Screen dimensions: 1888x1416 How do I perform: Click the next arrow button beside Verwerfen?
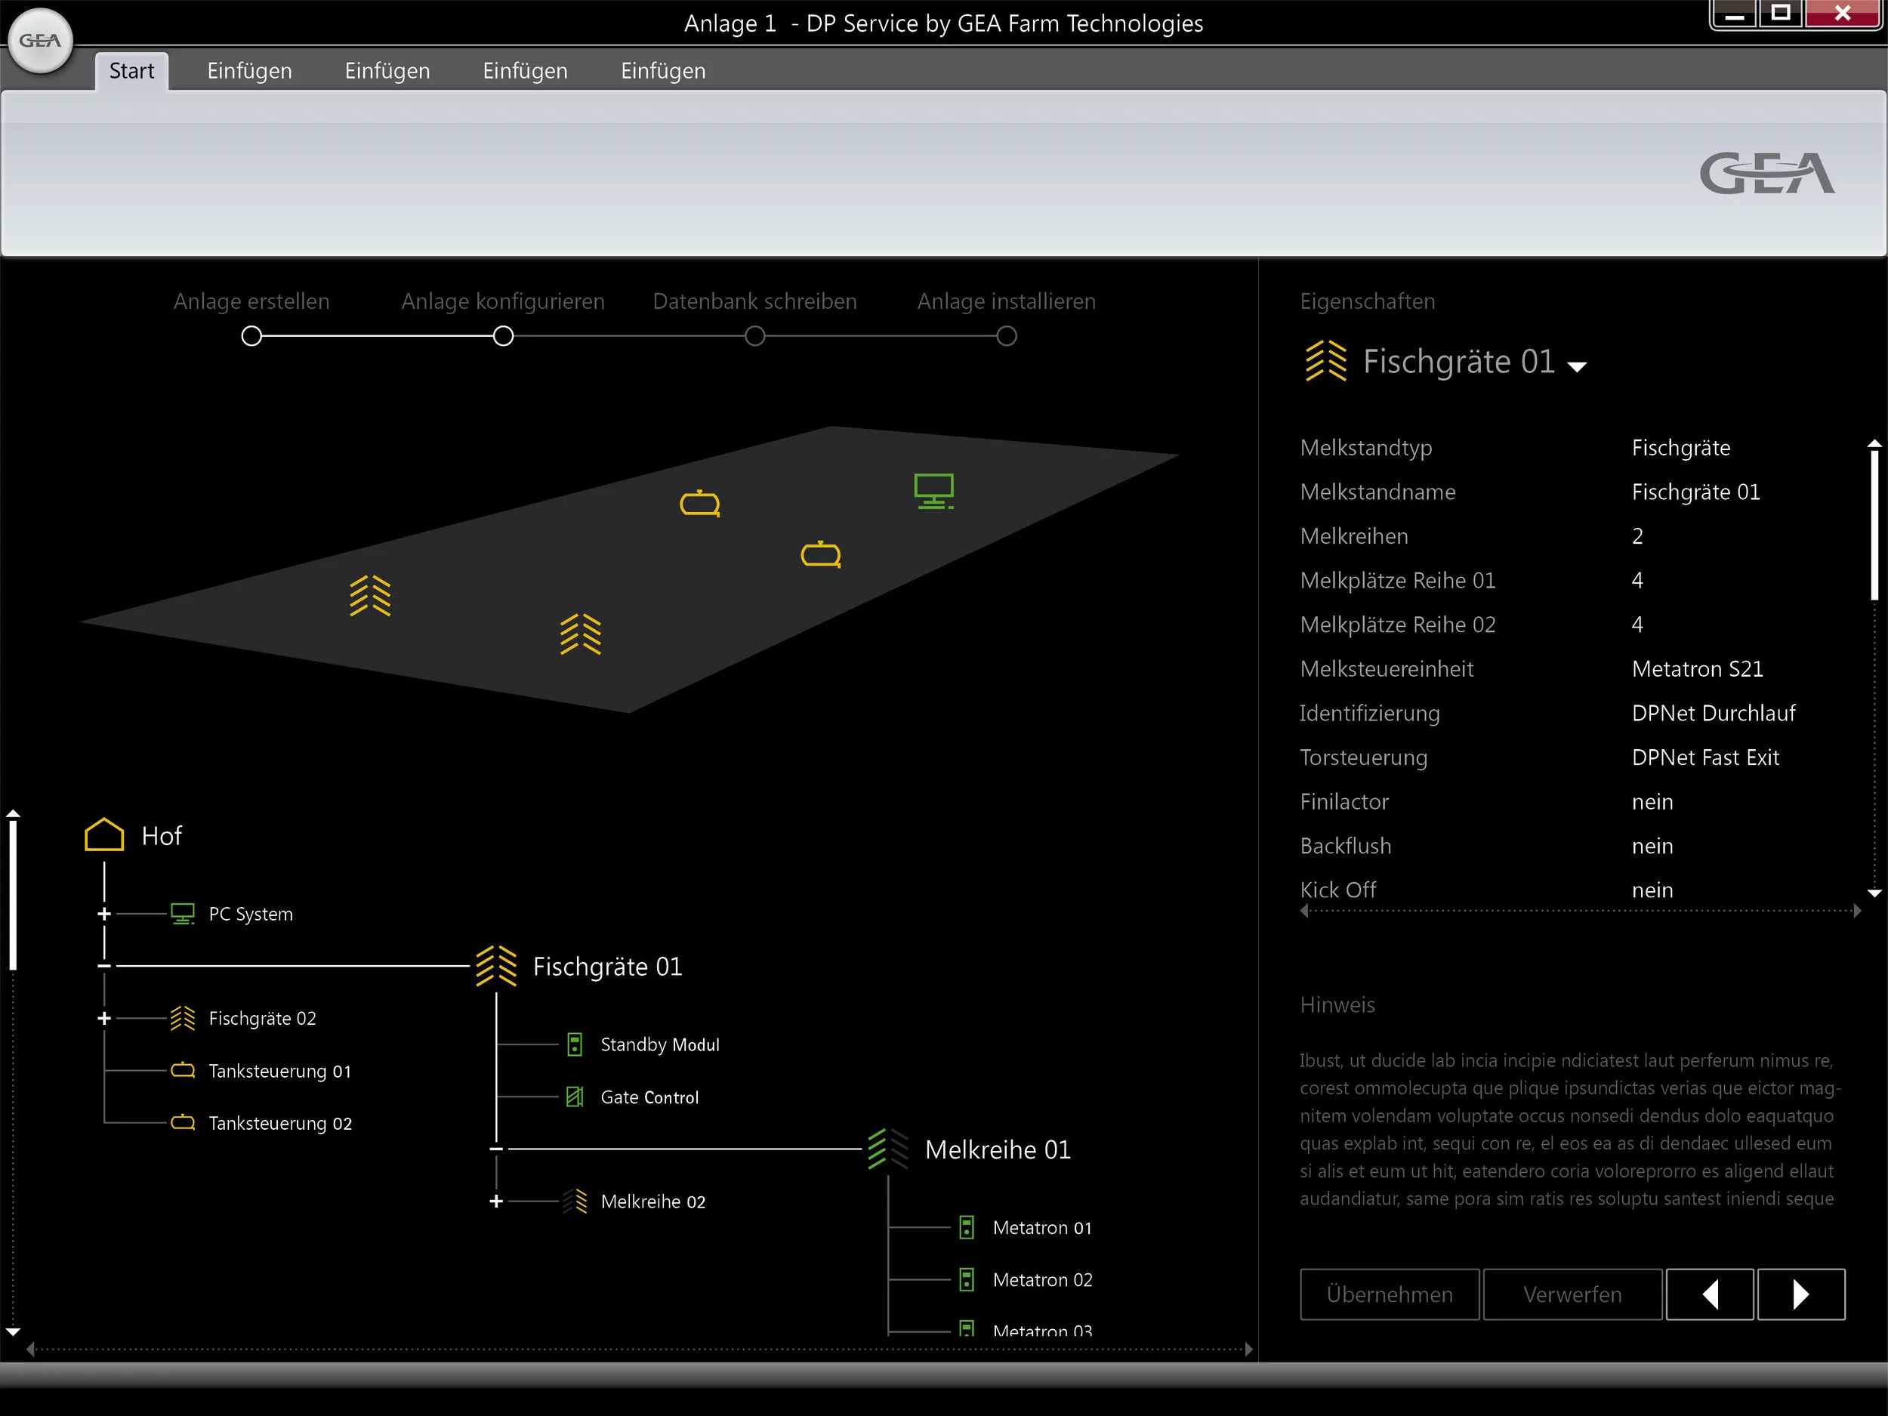click(1800, 1294)
